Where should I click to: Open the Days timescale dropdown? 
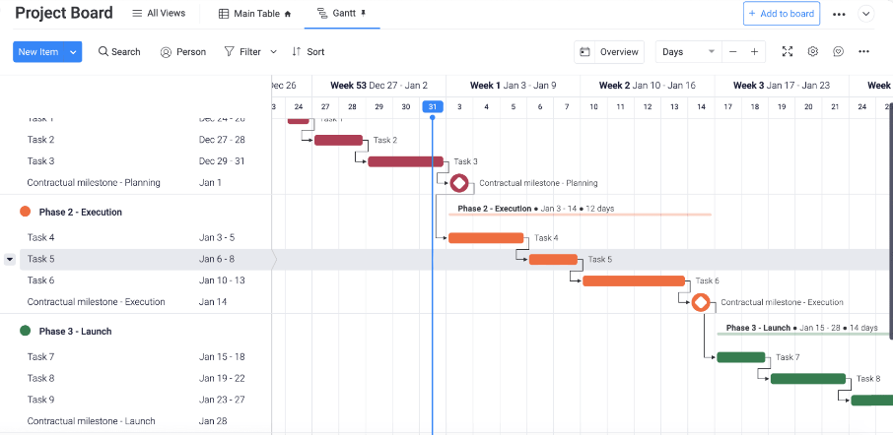pyautogui.click(x=688, y=51)
